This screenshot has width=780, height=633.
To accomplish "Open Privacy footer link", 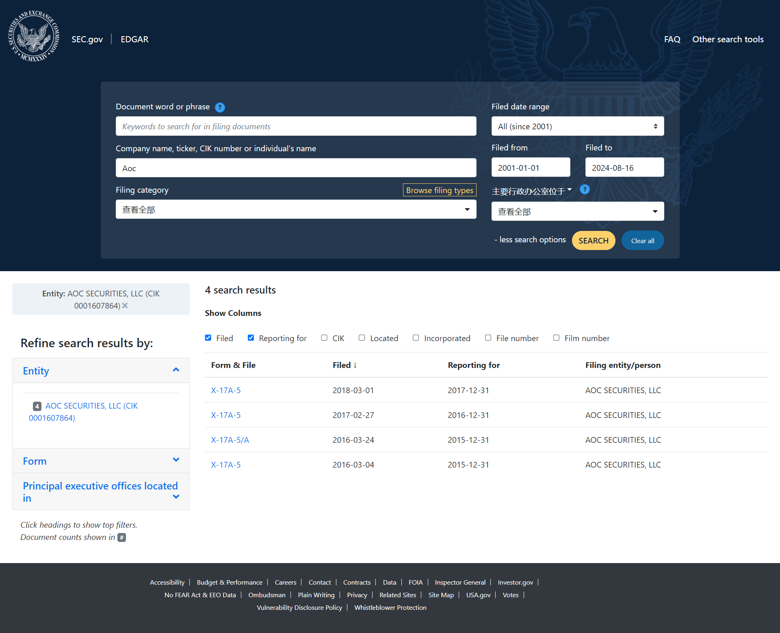I will (x=357, y=595).
